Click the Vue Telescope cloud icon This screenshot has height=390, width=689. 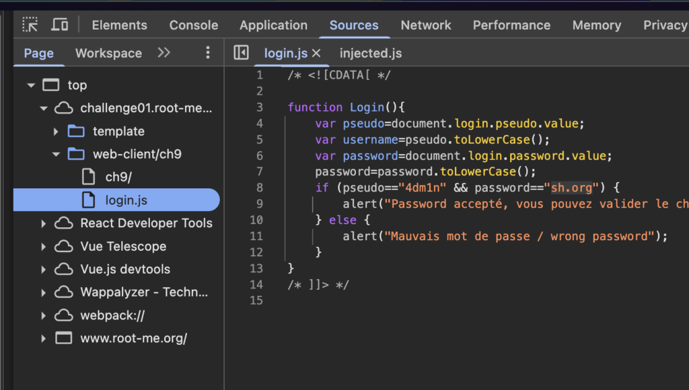63,246
